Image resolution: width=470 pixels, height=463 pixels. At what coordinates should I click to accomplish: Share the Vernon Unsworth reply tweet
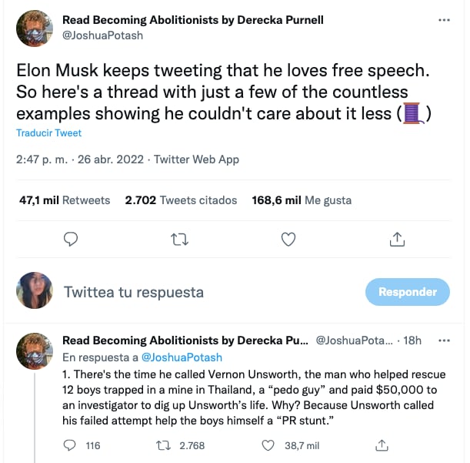pos(381,445)
